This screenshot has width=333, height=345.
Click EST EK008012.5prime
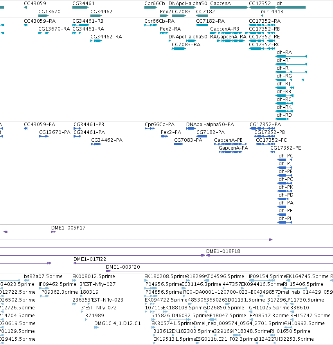94,276
